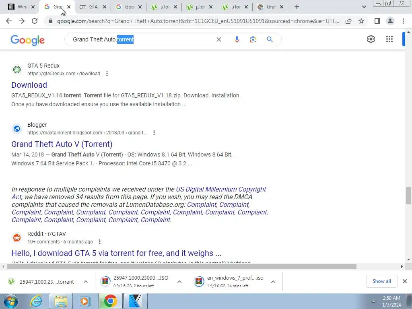Open a new browser tab
The height and width of the screenshot is (309, 412).
click(297, 7)
